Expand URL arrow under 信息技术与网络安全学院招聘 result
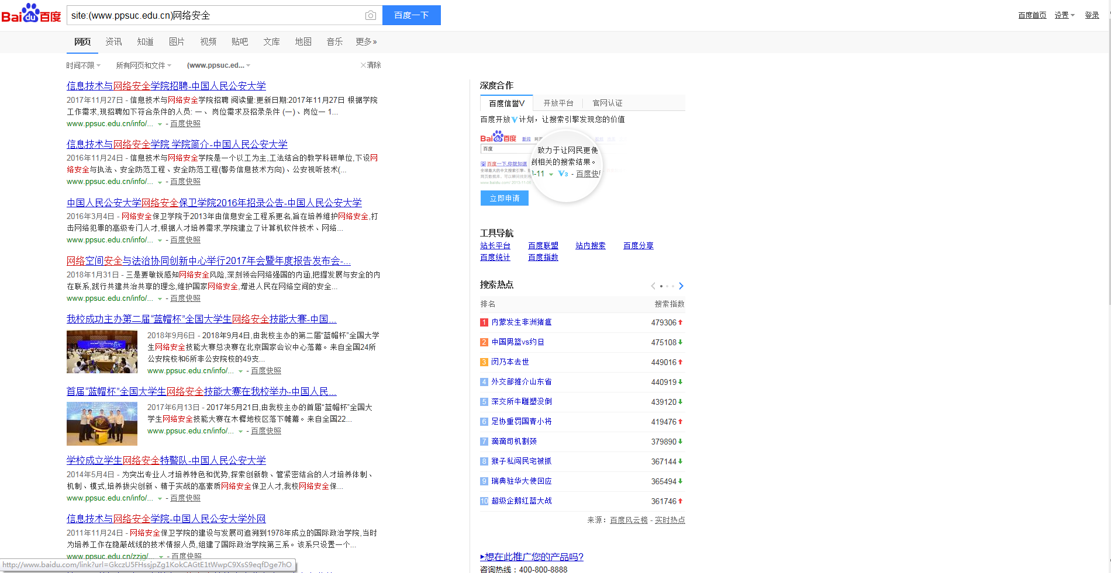 coord(160,124)
